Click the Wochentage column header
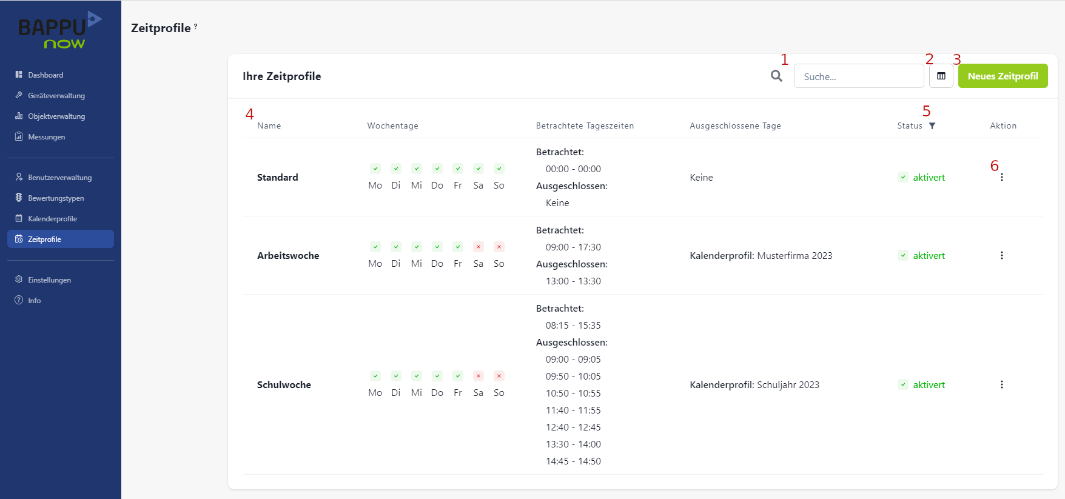This screenshot has width=1065, height=499. coord(392,126)
